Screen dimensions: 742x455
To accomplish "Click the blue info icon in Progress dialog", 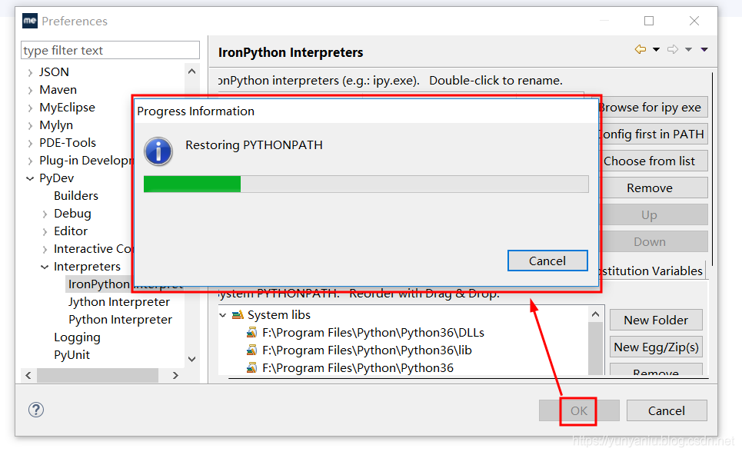I will [x=158, y=152].
